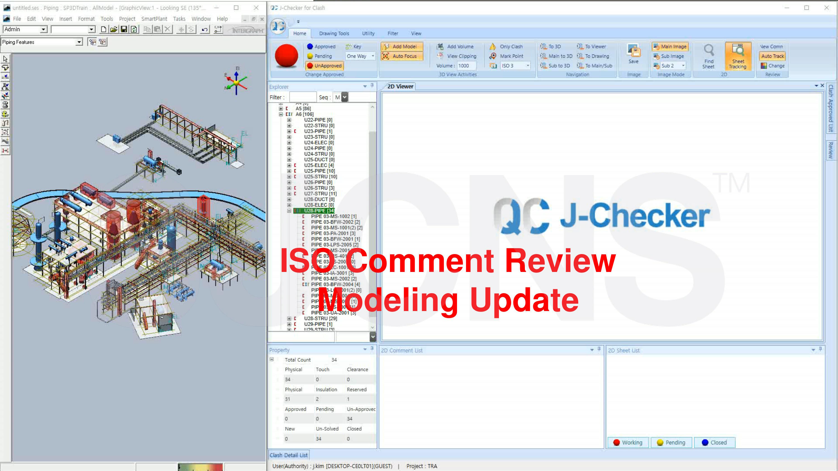The width and height of the screenshot is (838, 471).
Task: Toggle the Main Image mode
Action: [670, 46]
